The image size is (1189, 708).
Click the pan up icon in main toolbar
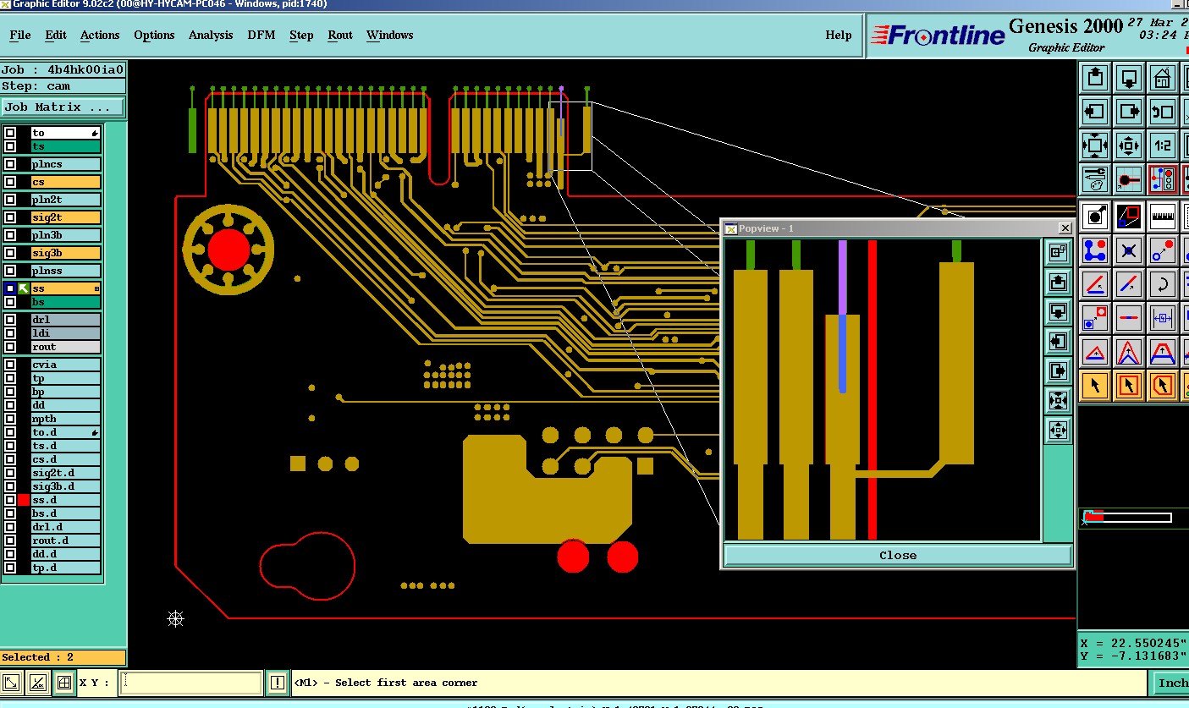click(1095, 78)
